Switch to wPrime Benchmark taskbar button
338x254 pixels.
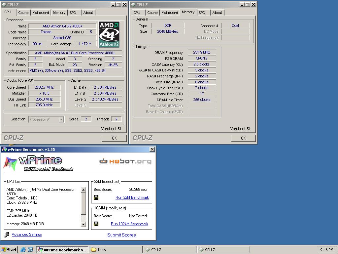pos(62,250)
